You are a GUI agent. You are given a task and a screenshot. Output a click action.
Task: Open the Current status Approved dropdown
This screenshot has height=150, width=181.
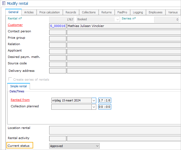coord(97,146)
